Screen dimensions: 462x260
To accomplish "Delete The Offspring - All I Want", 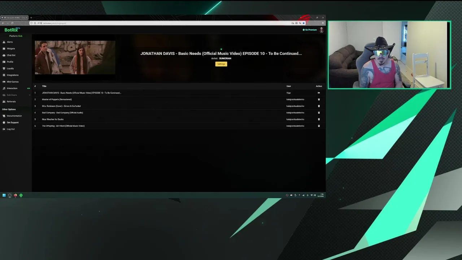I will pos(319,126).
